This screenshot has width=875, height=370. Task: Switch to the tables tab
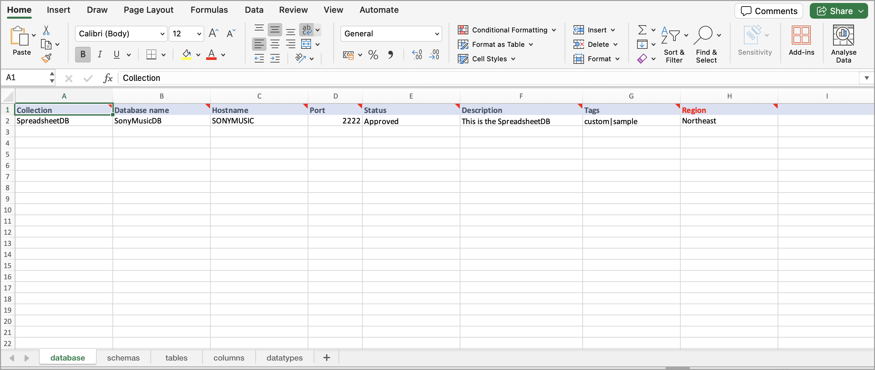click(x=176, y=357)
